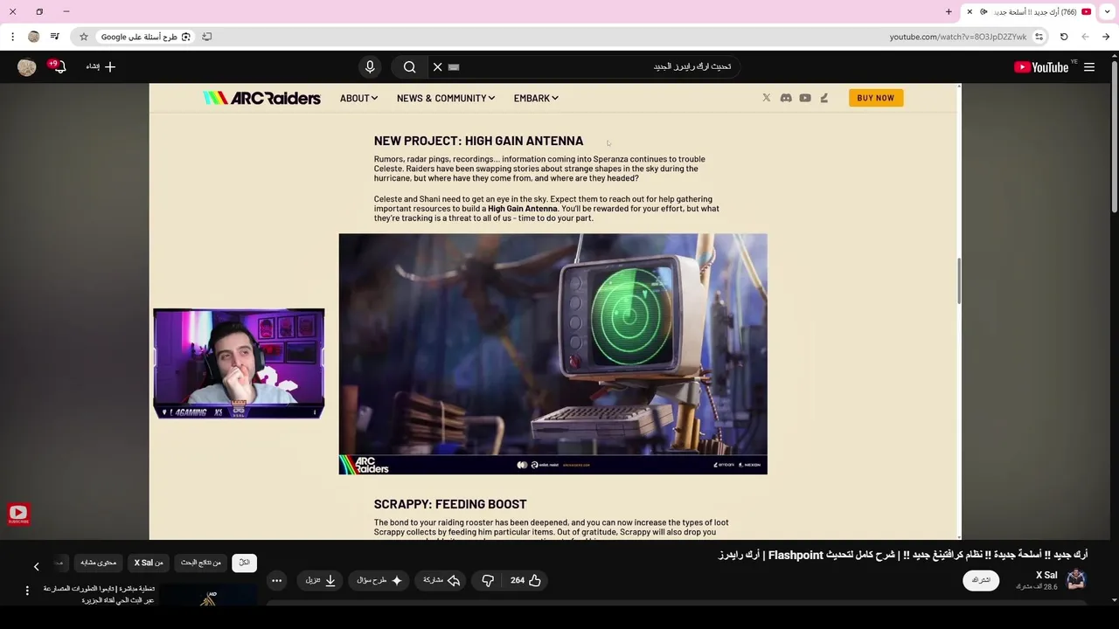
Task: Open the red Subscribe watermark on video
Action: pyautogui.click(x=18, y=515)
